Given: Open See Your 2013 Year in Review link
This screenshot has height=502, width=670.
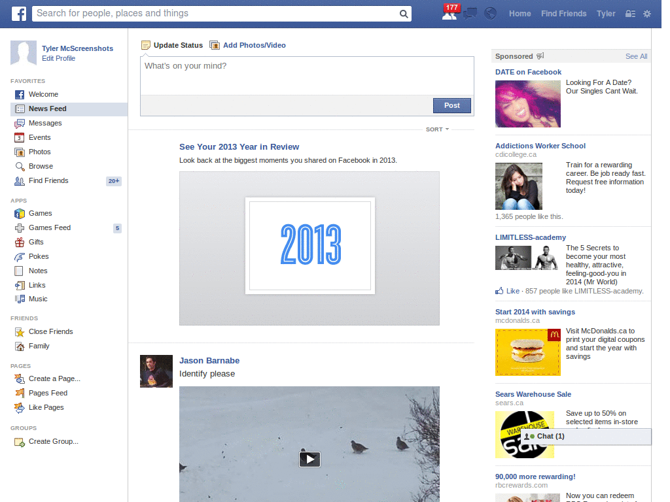Looking at the screenshot, I should pyautogui.click(x=239, y=147).
